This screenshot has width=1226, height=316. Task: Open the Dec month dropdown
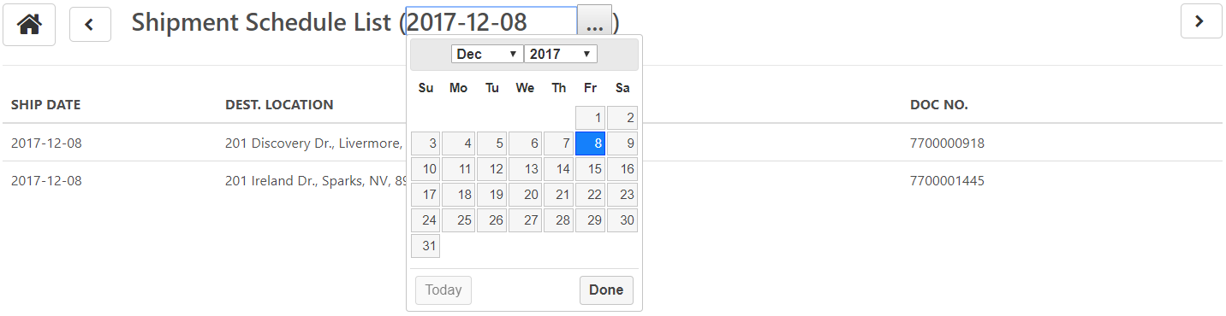(487, 54)
